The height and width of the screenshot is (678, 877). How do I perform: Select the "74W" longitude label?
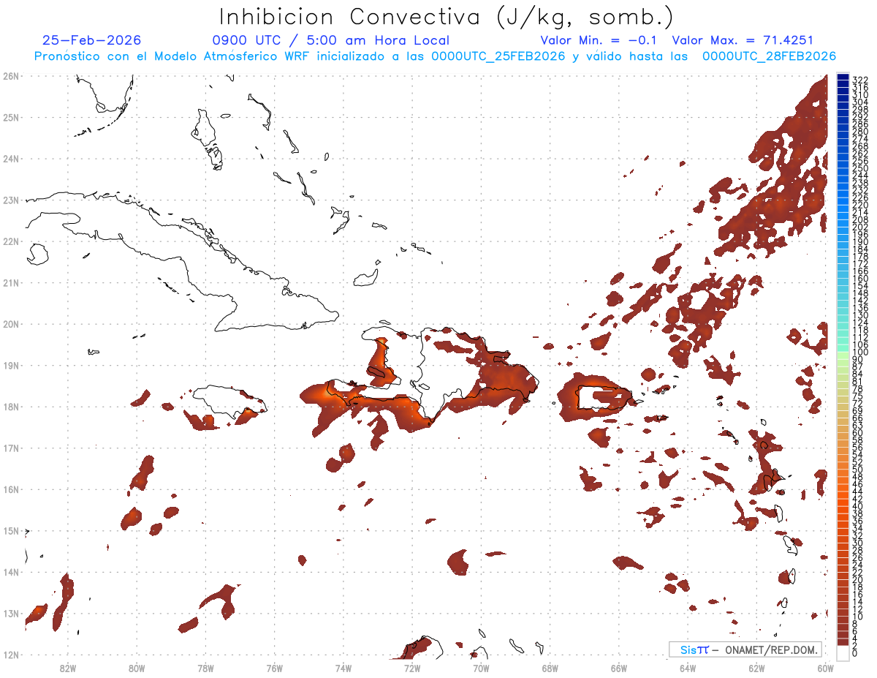coord(343,668)
